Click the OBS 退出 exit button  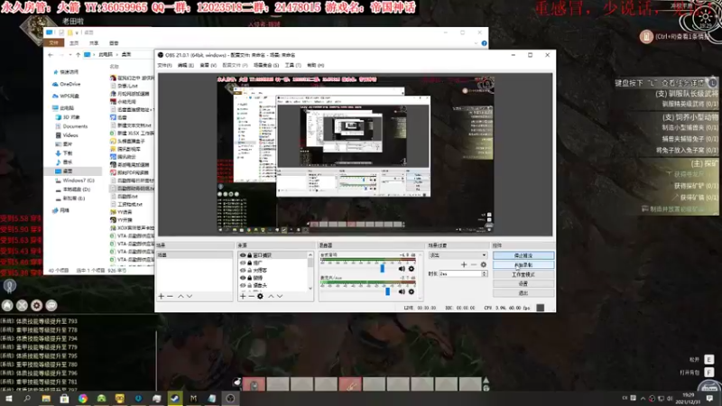point(523,293)
